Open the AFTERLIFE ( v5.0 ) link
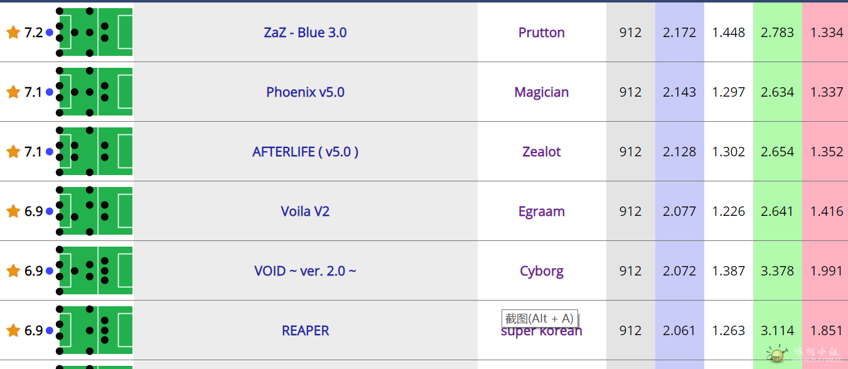 (305, 152)
